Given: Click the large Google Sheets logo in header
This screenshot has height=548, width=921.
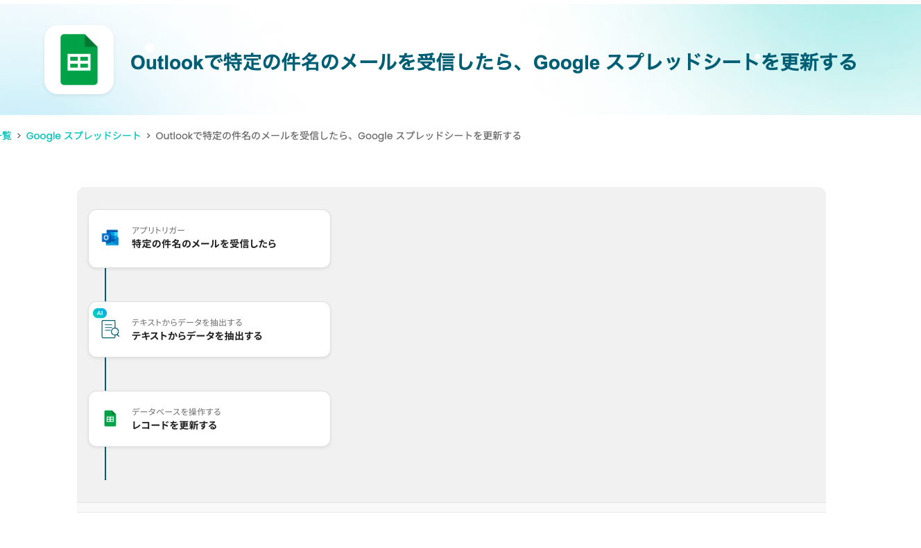Looking at the screenshot, I should tap(79, 60).
